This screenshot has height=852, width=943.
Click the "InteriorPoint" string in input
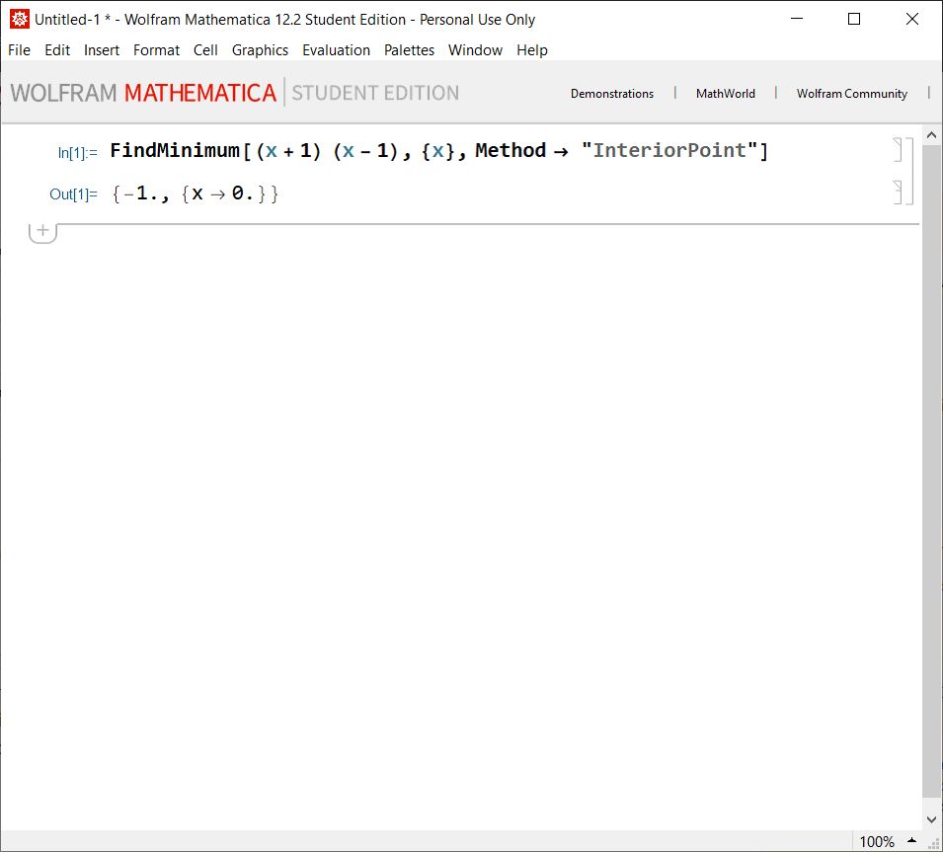(669, 150)
